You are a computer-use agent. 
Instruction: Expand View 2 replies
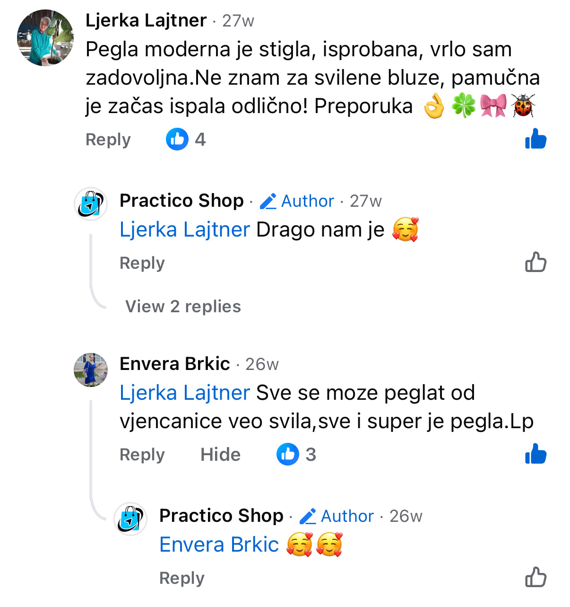click(x=183, y=307)
